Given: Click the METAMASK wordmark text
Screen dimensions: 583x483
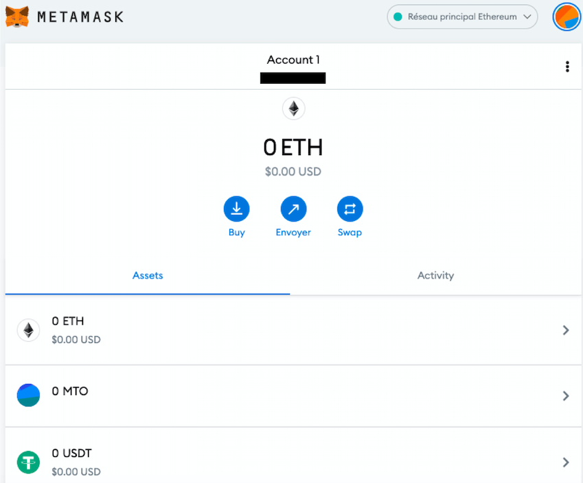Looking at the screenshot, I should tap(80, 17).
